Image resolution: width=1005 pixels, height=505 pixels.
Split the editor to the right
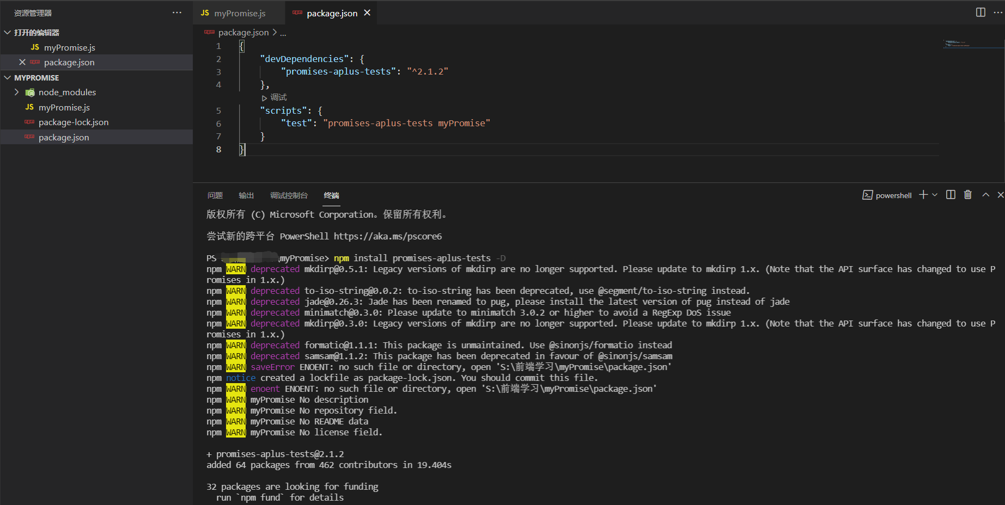[x=980, y=13]
